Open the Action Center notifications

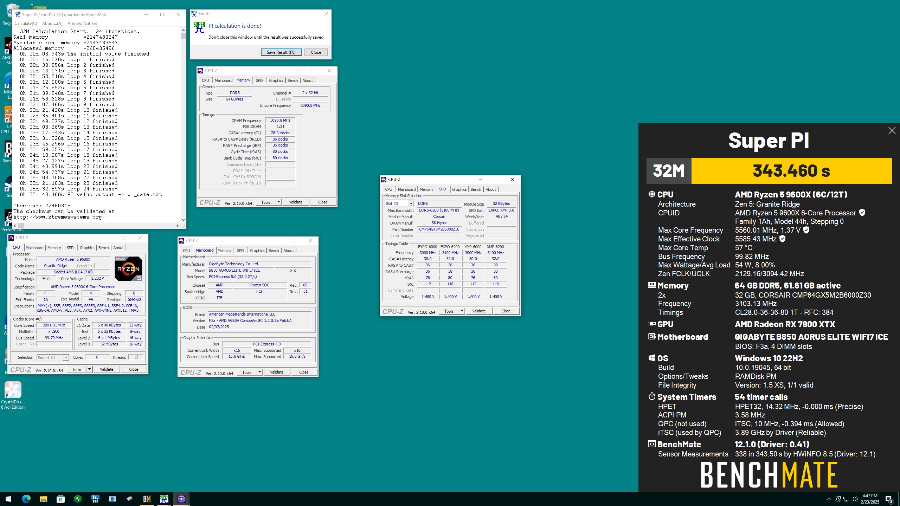click(x=889, y=499)
